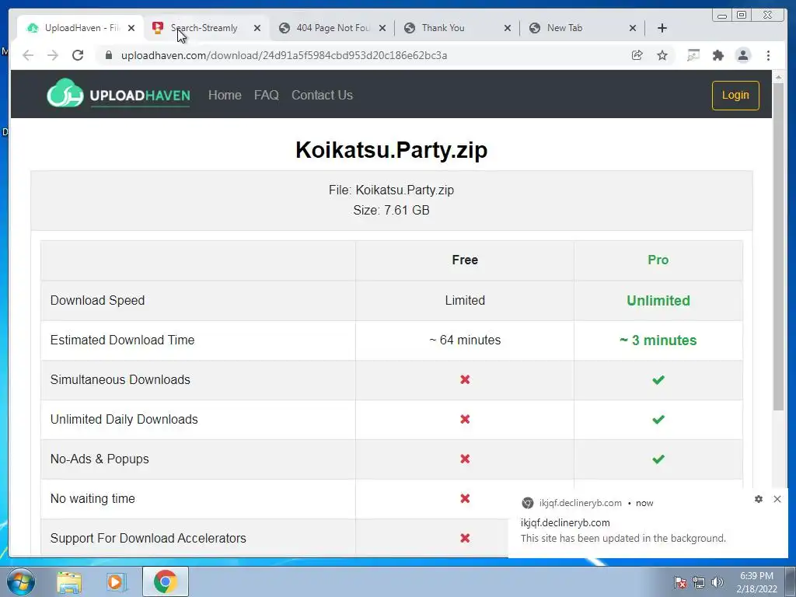Go forward to next page

53,55
